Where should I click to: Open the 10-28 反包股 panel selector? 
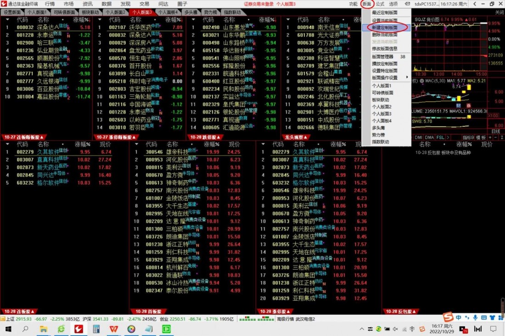[401, 312]
